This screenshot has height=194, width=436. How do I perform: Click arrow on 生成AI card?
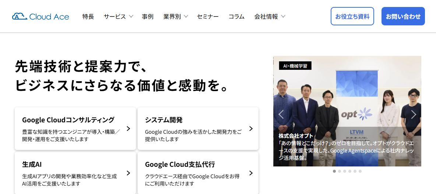tap(128, 173)
